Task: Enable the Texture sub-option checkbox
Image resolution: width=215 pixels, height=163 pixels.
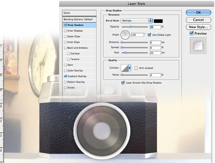Action: pos(69,59)
